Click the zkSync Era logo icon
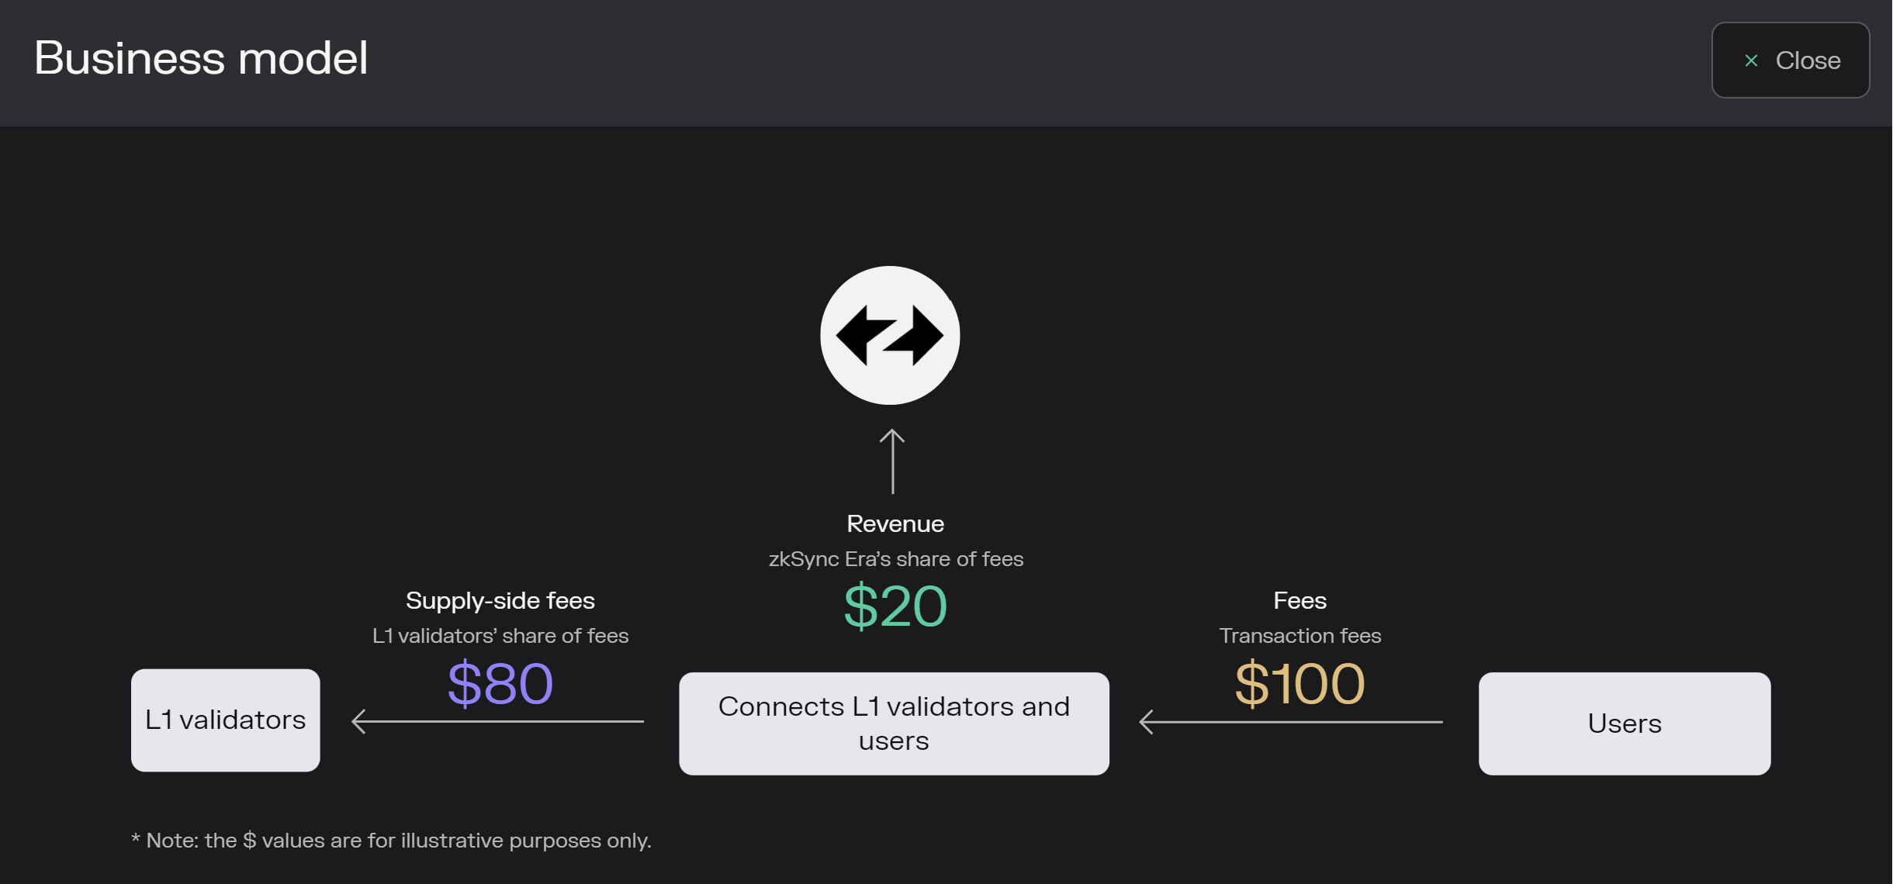1893x884 pixels. (x=890, y=335)
